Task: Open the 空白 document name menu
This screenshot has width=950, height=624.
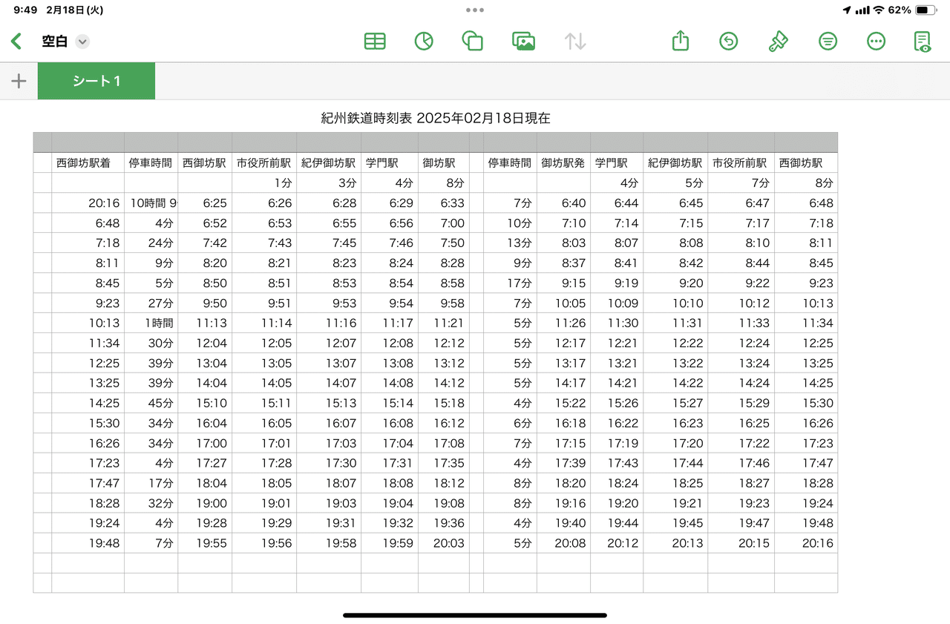Action: tap(82, 42)
